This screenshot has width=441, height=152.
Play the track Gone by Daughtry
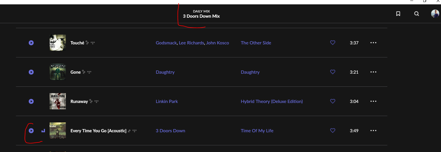[x=31, y=72]
